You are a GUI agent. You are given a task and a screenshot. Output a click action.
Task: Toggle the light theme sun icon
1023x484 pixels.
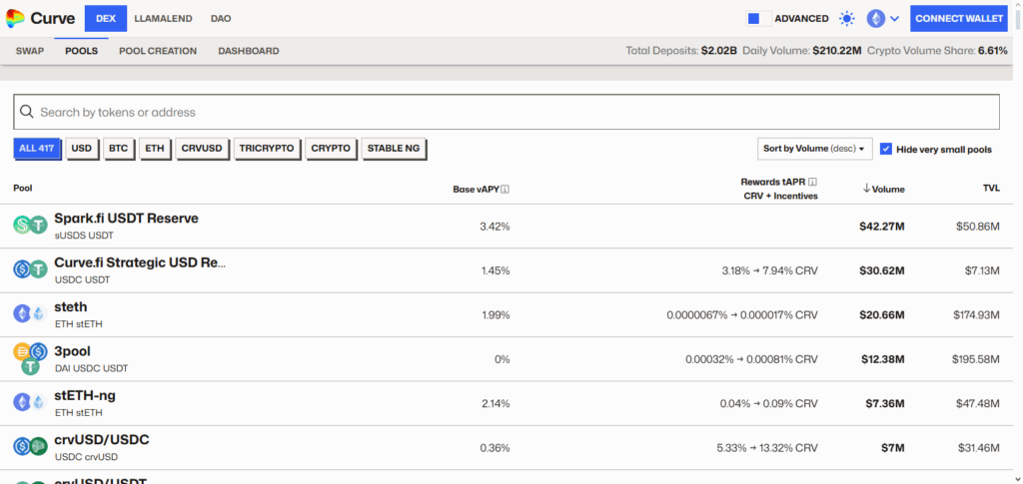[x=847, y=19]
